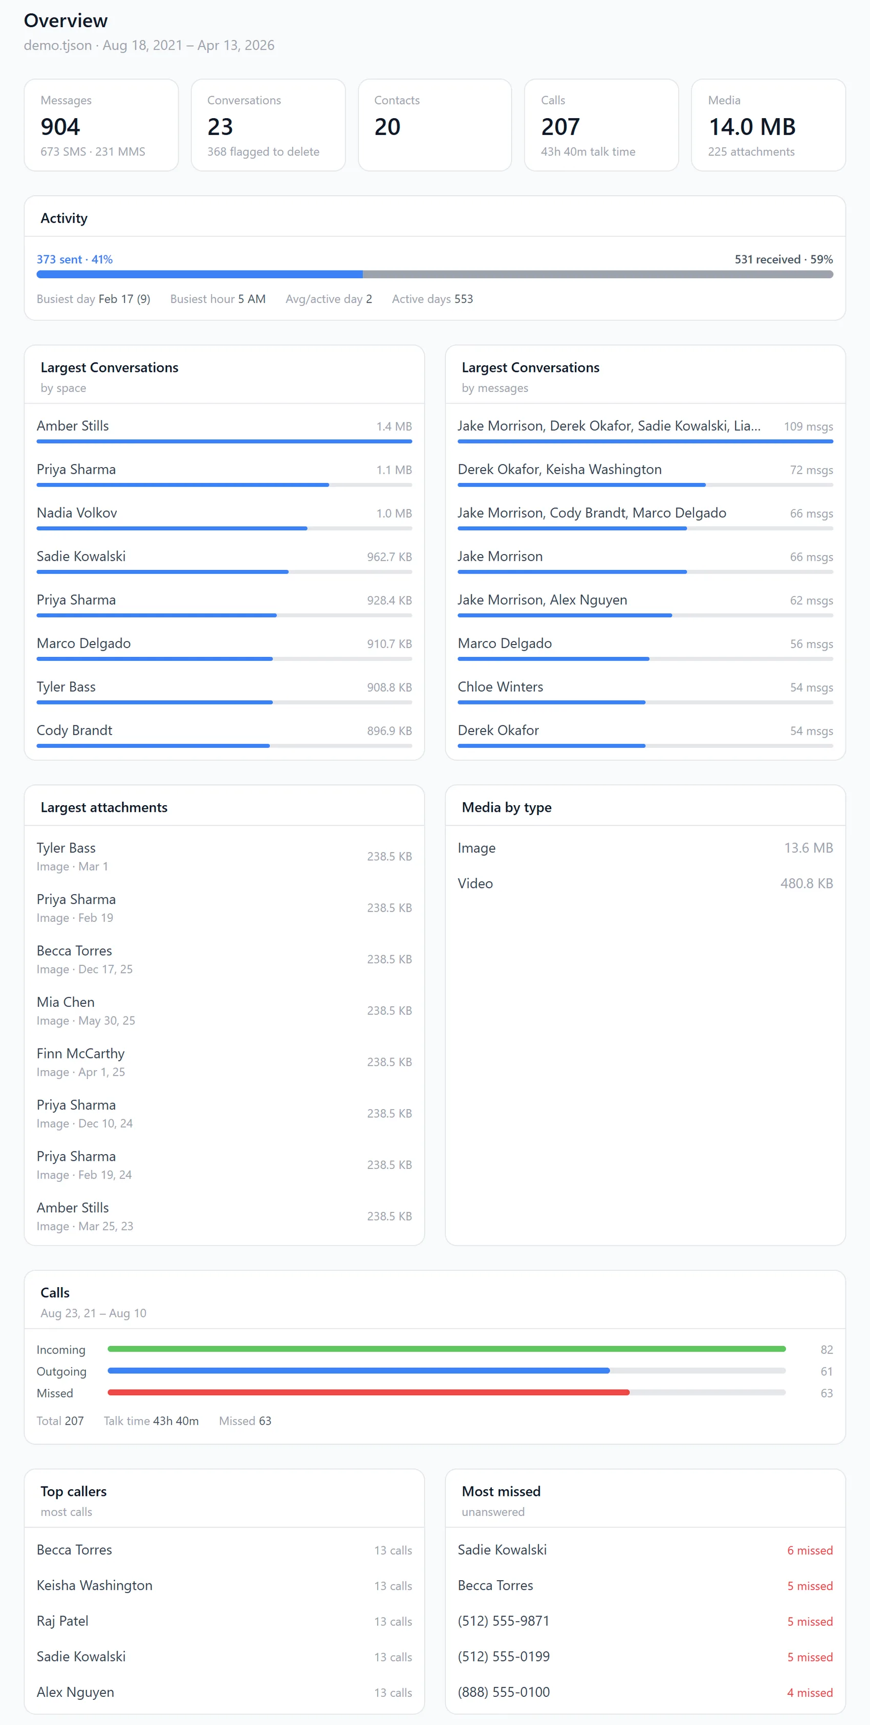Click the Outgoing calls label

61,1372
